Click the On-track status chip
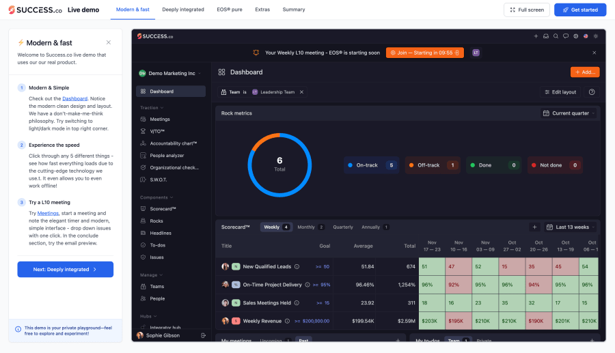615x353 pixels. coord(372,165)
